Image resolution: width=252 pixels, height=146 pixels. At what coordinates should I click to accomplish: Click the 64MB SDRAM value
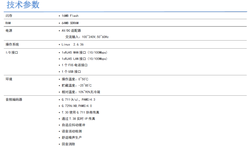[70, 23]
